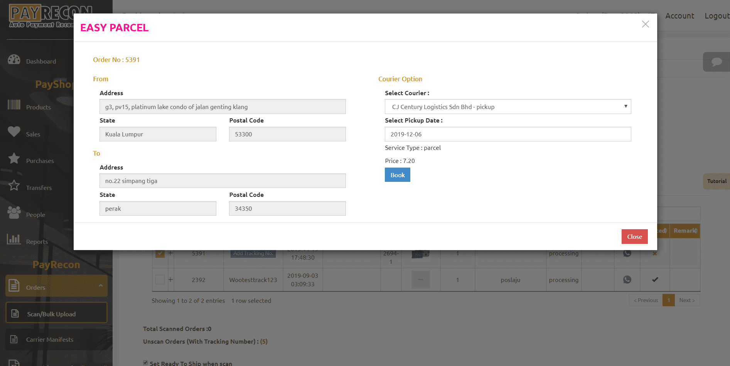The width and height of the screenshot is (730, 366).
Task: Click the 'processing' status in row 2392
Action: point(563,280)
